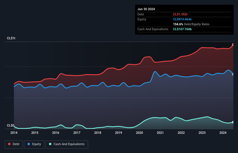The height and width of the screenshot is (153, 238).
Task: Click the 2020 x-axis label
Action: pos(139,133)
